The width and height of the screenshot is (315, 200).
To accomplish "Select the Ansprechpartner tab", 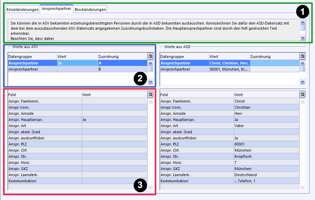I will pos(56,9).
